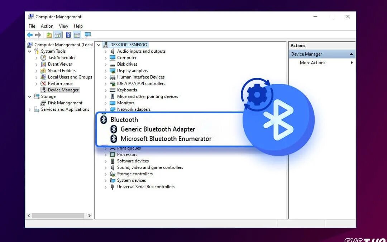Image resolution: width=387 pixels, height=242 pixels.
Task: Click the Storage controllers icon
Action: [112, 174]
